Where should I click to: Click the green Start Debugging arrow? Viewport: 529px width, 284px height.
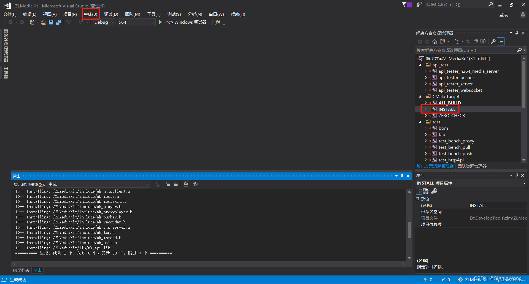point(160,22)
